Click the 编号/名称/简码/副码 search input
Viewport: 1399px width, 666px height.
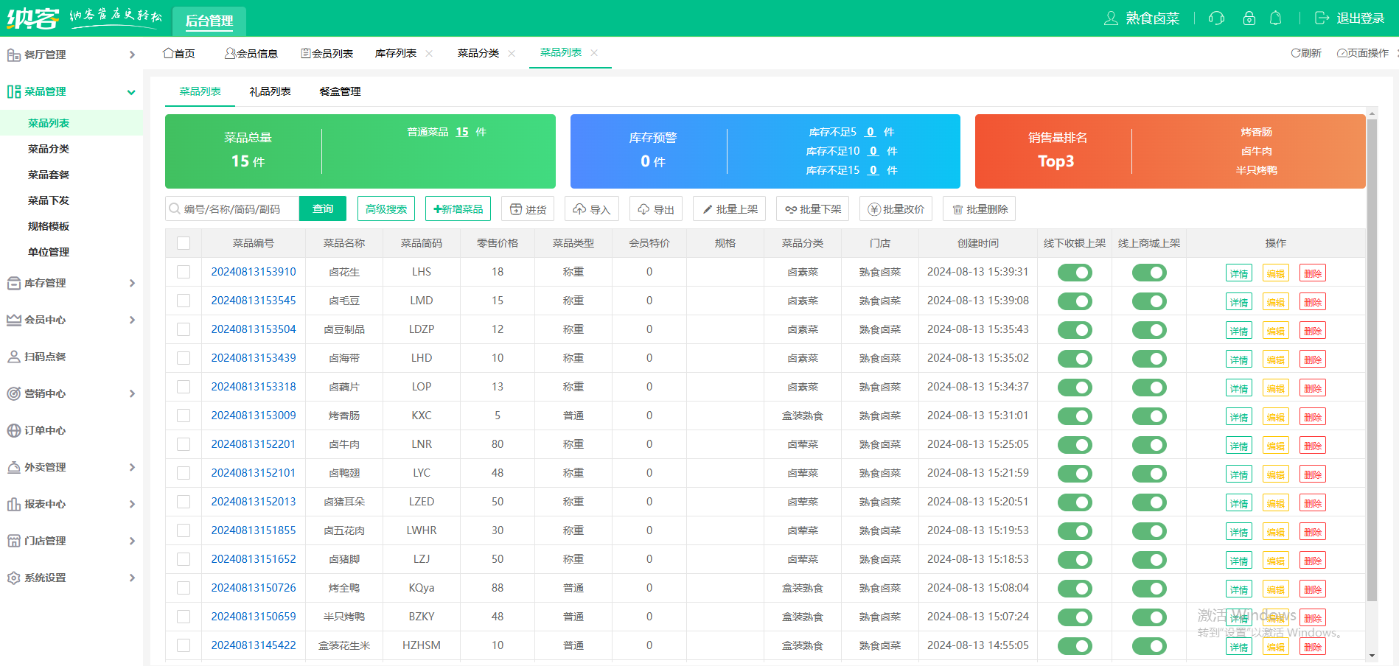pyautogui.click(x=232, y=208)
